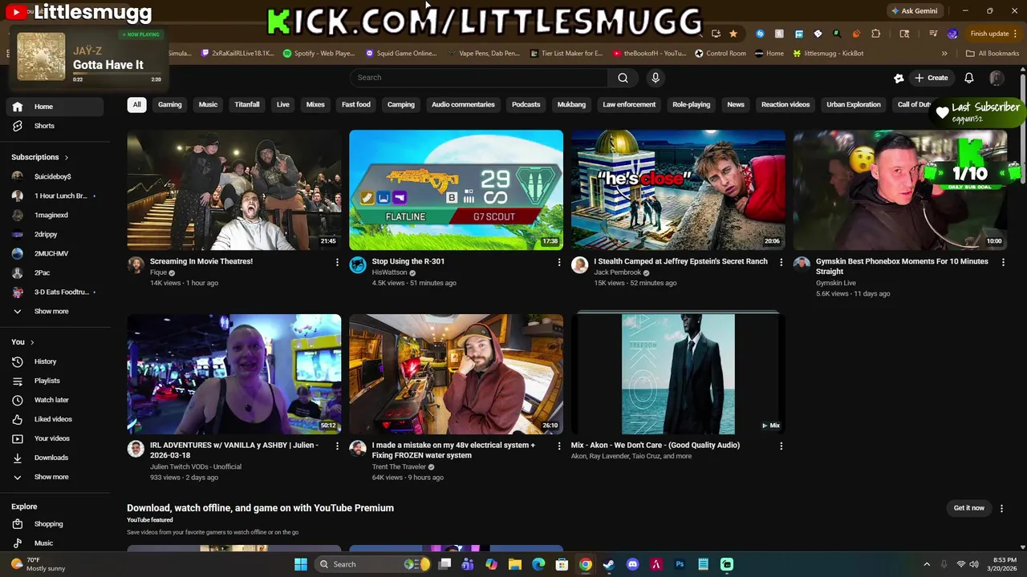Open Photoshop from the taskbar
Image resolution: width=1027 pixels, height=577 pixels.
[680, 564]
